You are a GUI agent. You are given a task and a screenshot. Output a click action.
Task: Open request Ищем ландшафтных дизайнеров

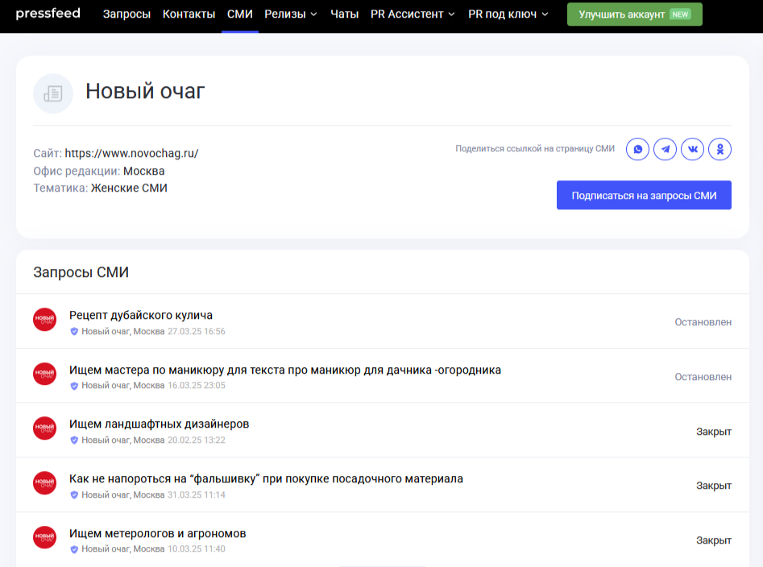coord(159,424)
